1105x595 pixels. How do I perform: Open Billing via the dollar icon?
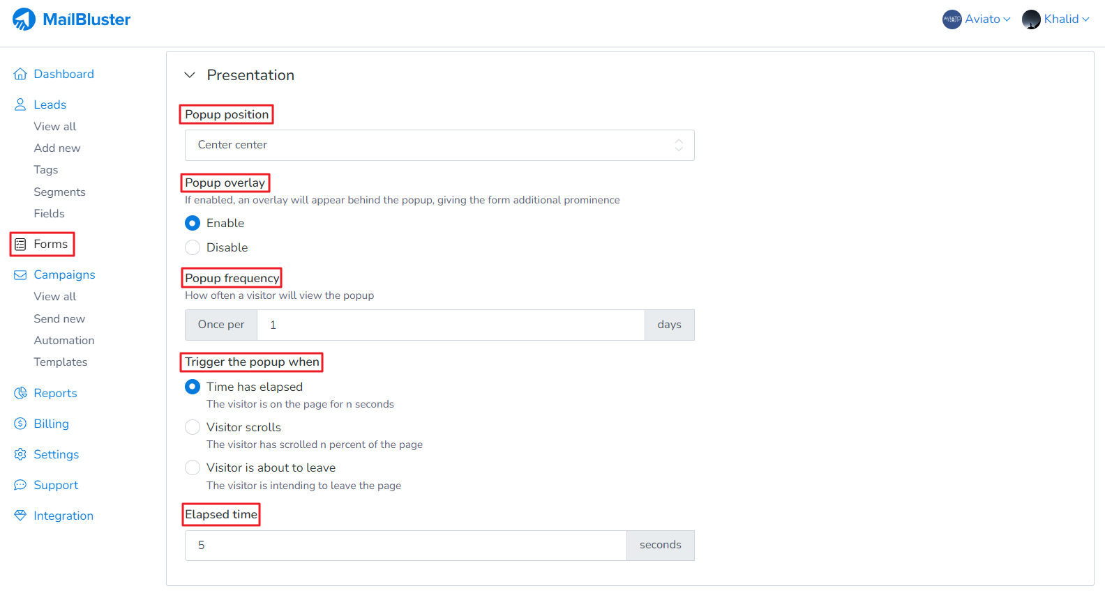(x=20, y=424)
